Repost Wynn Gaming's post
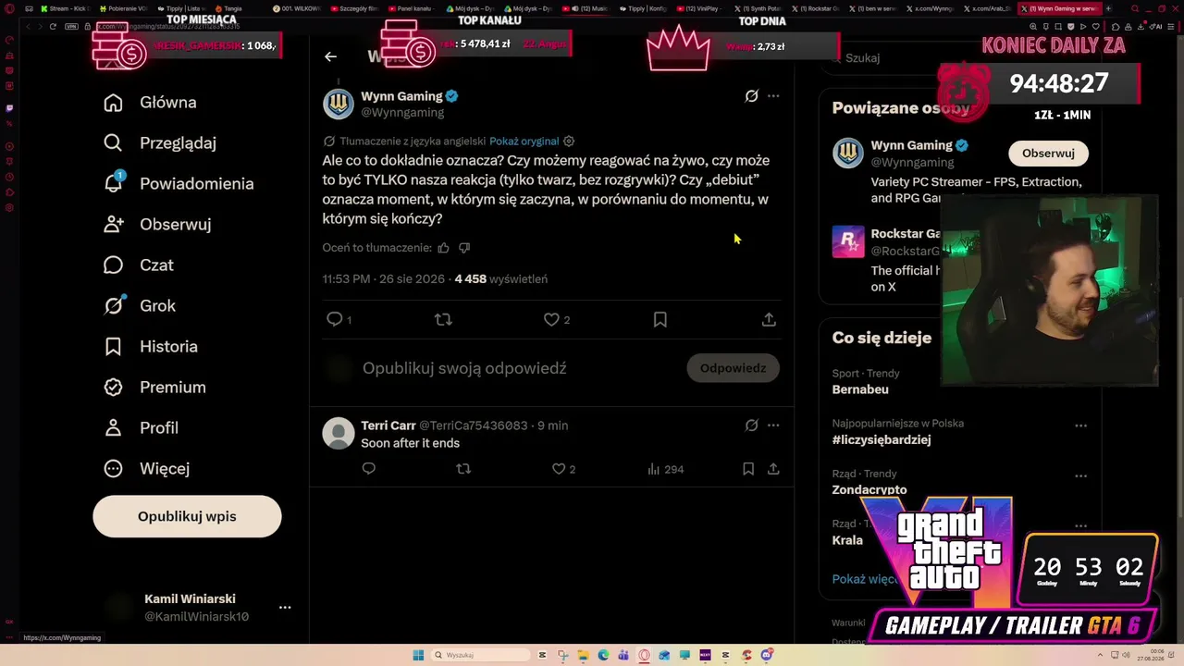Screen dimensions: 1184x666 tap(443, 319)
